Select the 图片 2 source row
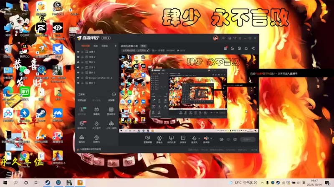 97,72
